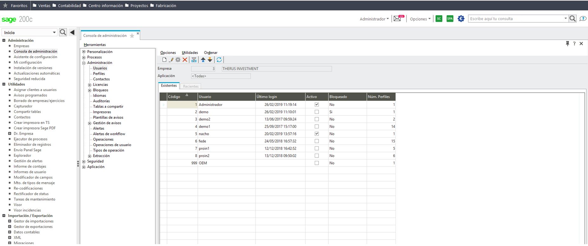Toggle the Activo checkbox for nacho
Image resolution: width=588 pixels, height=246 pixels.
317,133
